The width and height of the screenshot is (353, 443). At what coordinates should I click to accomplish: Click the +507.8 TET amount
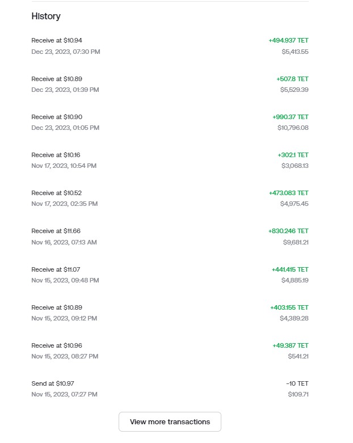click(292, 79)
